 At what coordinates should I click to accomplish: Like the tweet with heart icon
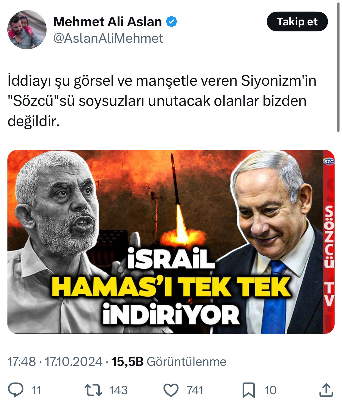pos(171,390)
